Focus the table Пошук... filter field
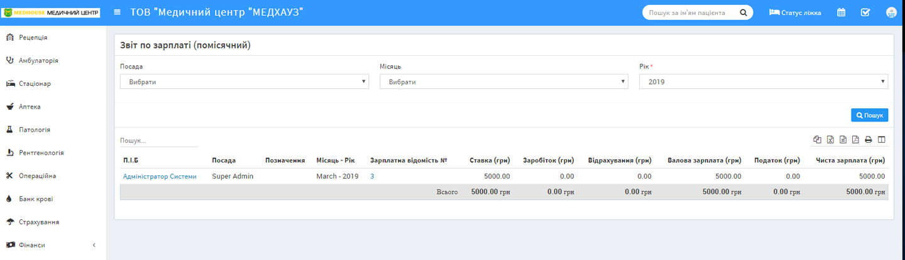 159,141
